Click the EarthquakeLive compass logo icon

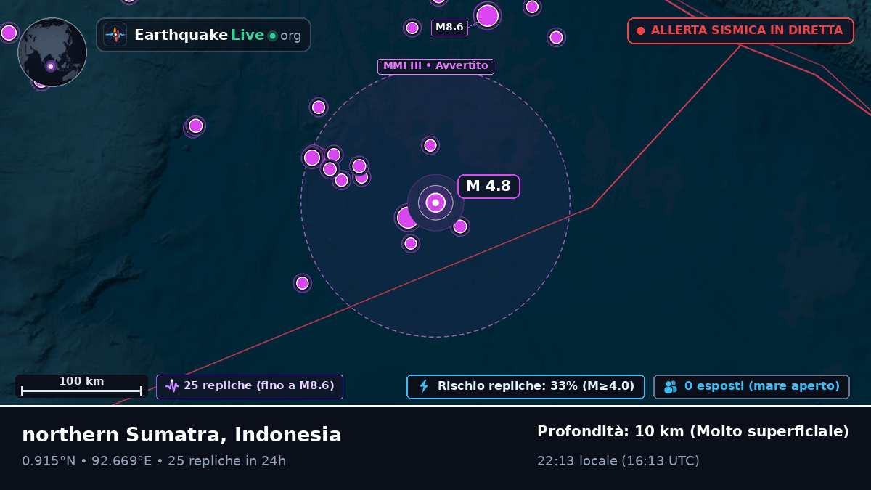pyautogui.click(x=115, y=35)
